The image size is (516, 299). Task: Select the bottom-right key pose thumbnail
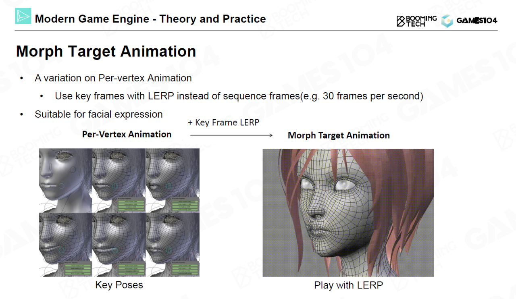[173, 244]
